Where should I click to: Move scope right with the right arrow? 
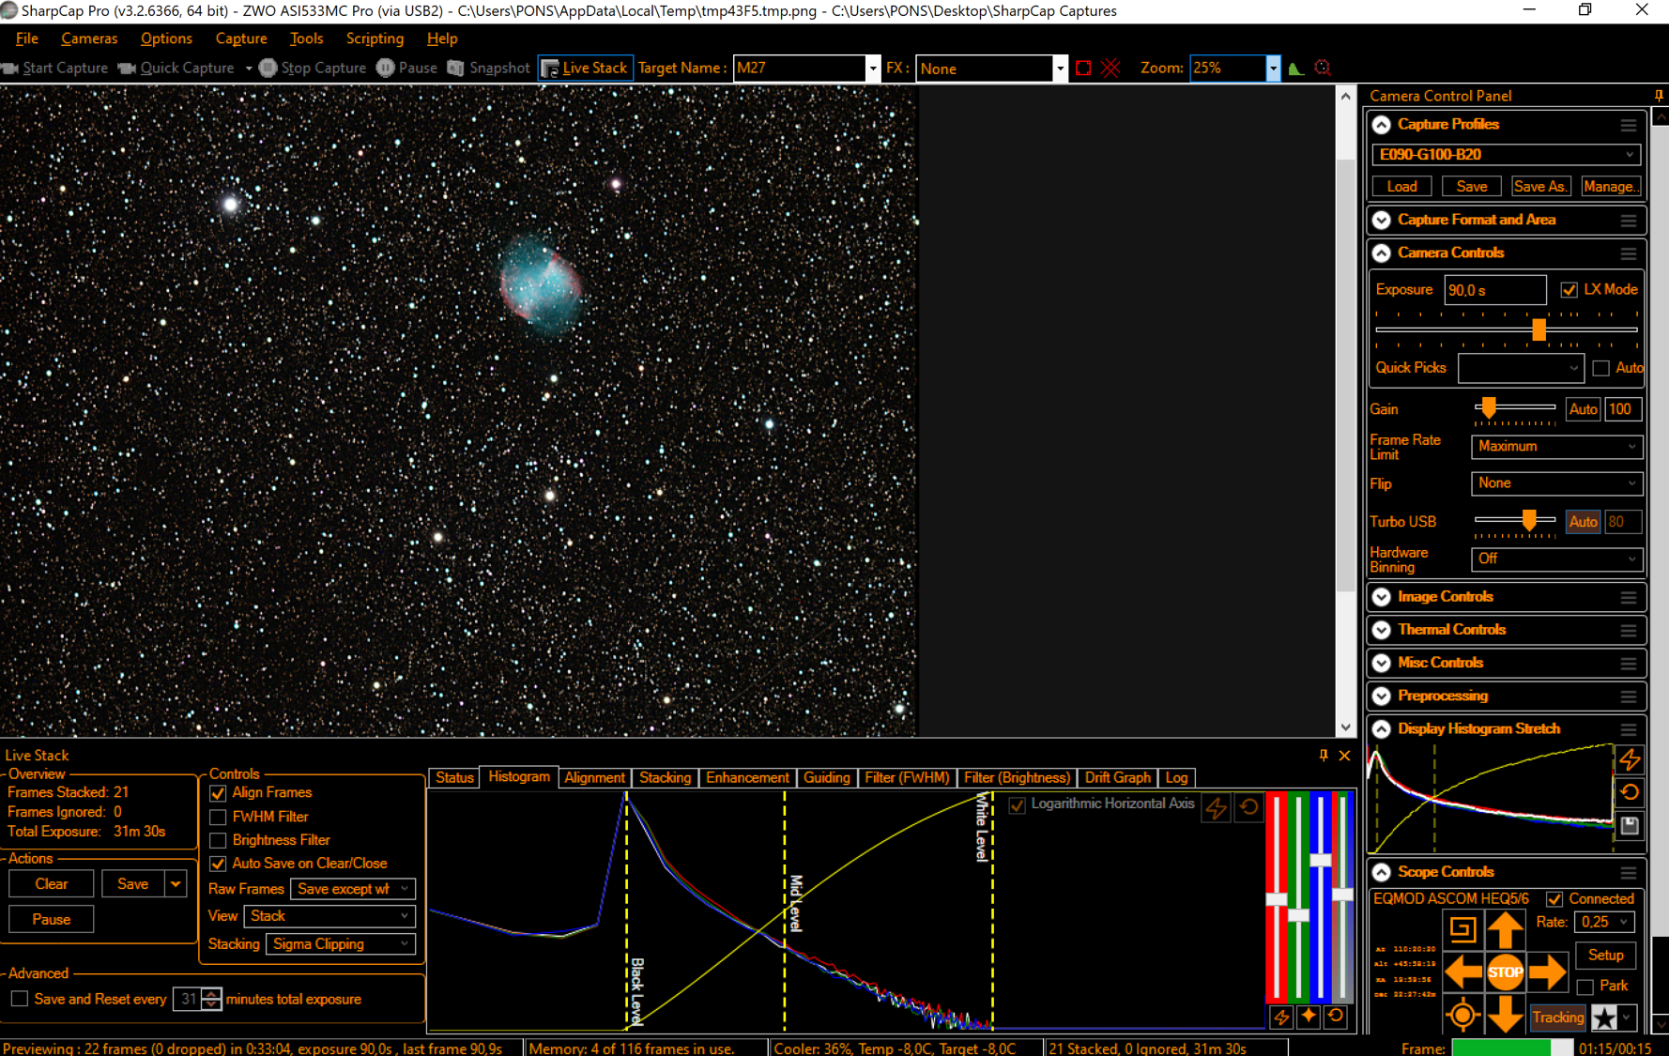(x=1547, y=972)
